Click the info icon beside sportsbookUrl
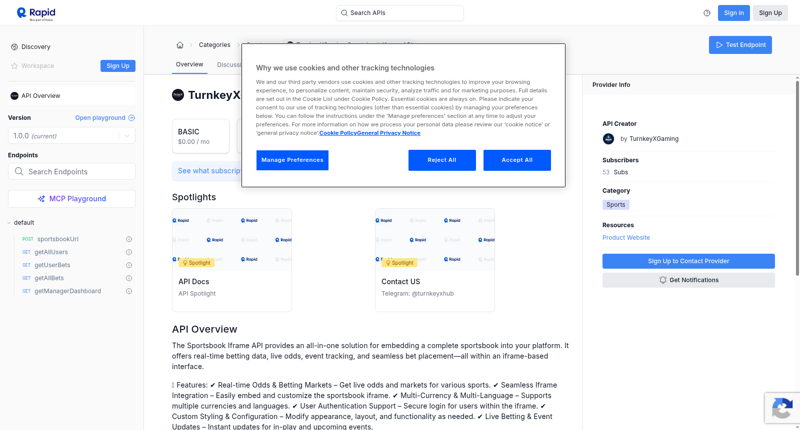800x430 pixels. 129,239
